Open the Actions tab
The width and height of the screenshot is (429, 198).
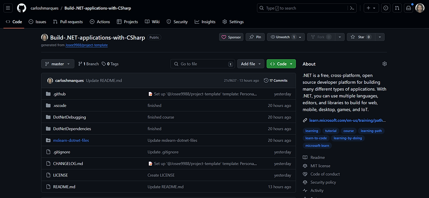(100, 21)
